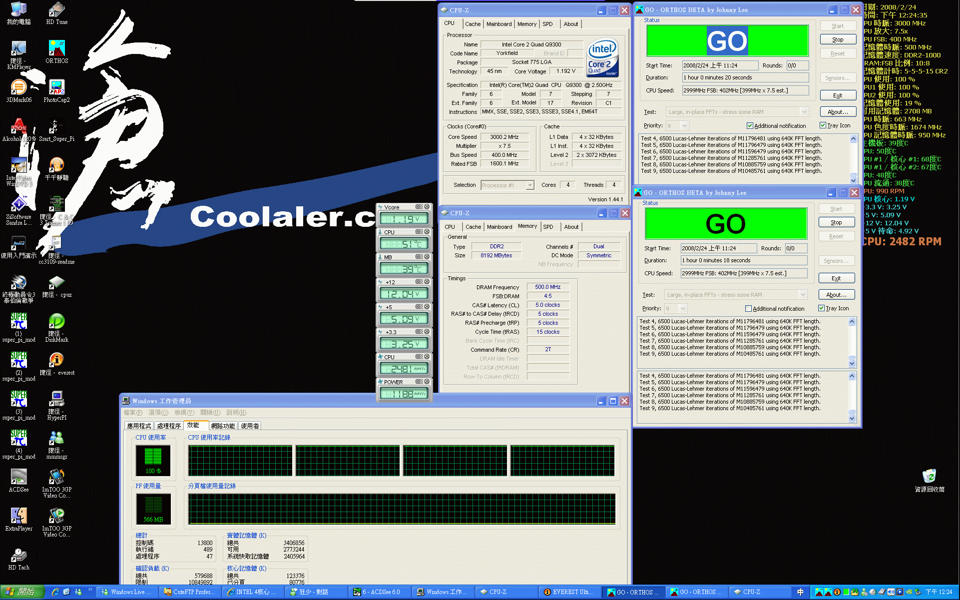Open the Priority dropdown in lower ORTHOS

[683, 309]
